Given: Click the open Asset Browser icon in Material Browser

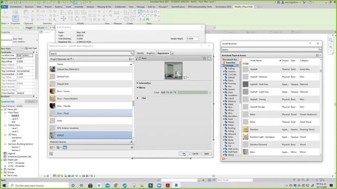Looking at the screenshot, I should [x=65, y=148].
